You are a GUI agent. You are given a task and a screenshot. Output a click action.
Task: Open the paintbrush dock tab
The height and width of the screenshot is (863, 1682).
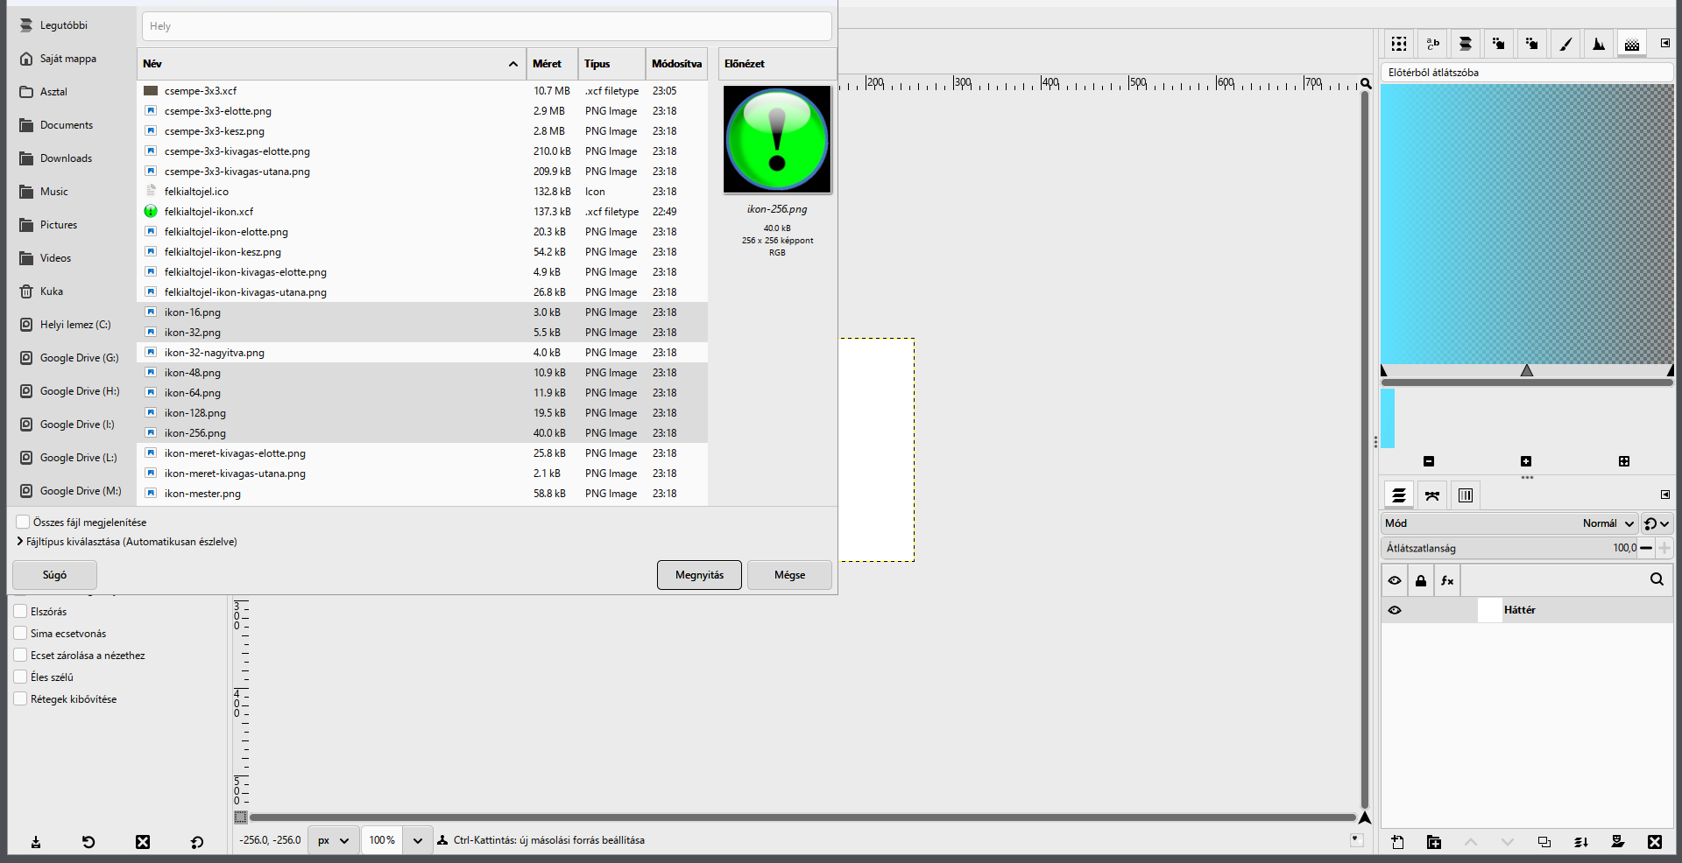click(x=1565, y=44)
